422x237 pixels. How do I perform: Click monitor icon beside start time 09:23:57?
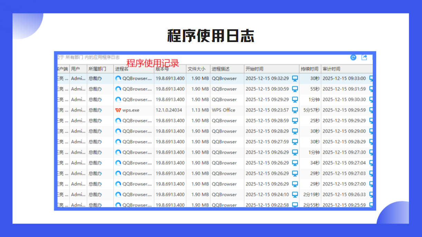tap(295, 110)
